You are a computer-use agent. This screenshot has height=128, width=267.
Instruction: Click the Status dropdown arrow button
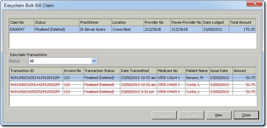tap(94, 61)
